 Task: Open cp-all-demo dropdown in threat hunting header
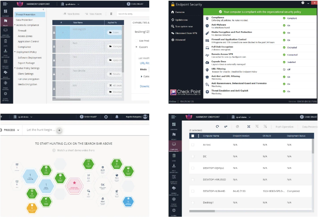[23, 117]
